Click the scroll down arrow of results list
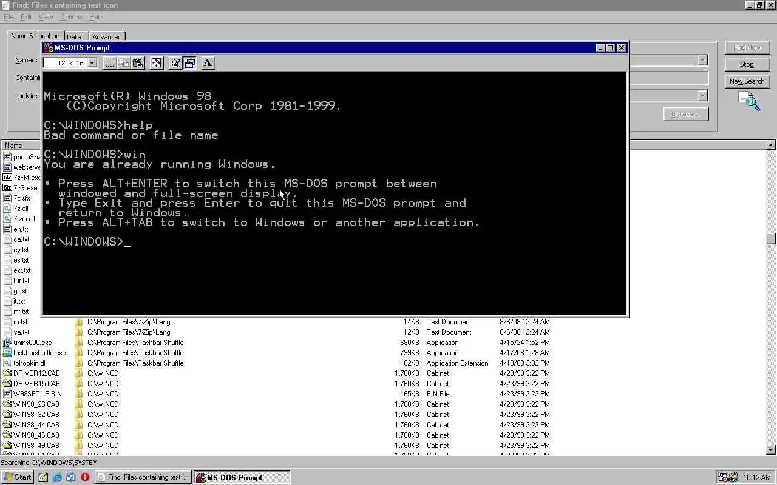 point(771,449)
